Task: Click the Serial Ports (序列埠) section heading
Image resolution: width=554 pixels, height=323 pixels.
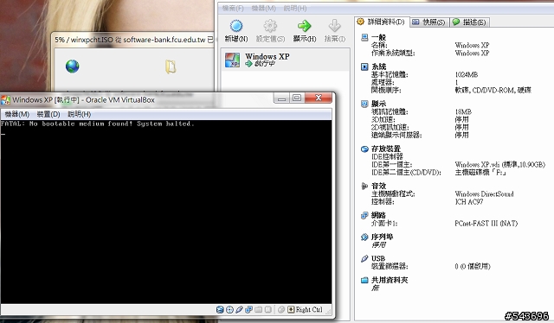Action: coord(382,237)
